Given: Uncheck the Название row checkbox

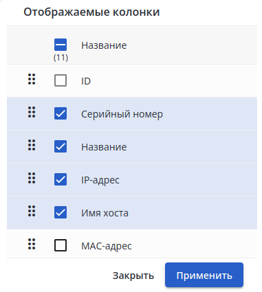Looking at the screenshot, I should [x=61, y=146].
